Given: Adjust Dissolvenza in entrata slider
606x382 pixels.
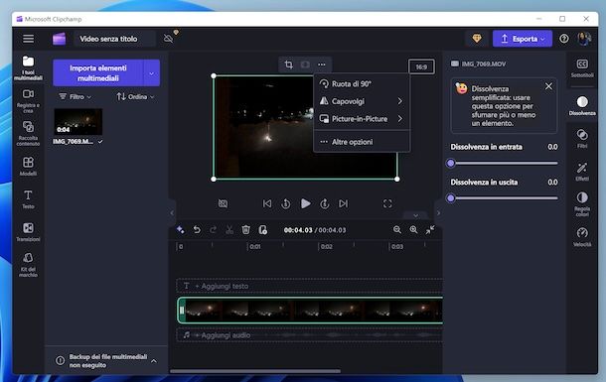Looking at the screenshot, I should tap(504, 163).
